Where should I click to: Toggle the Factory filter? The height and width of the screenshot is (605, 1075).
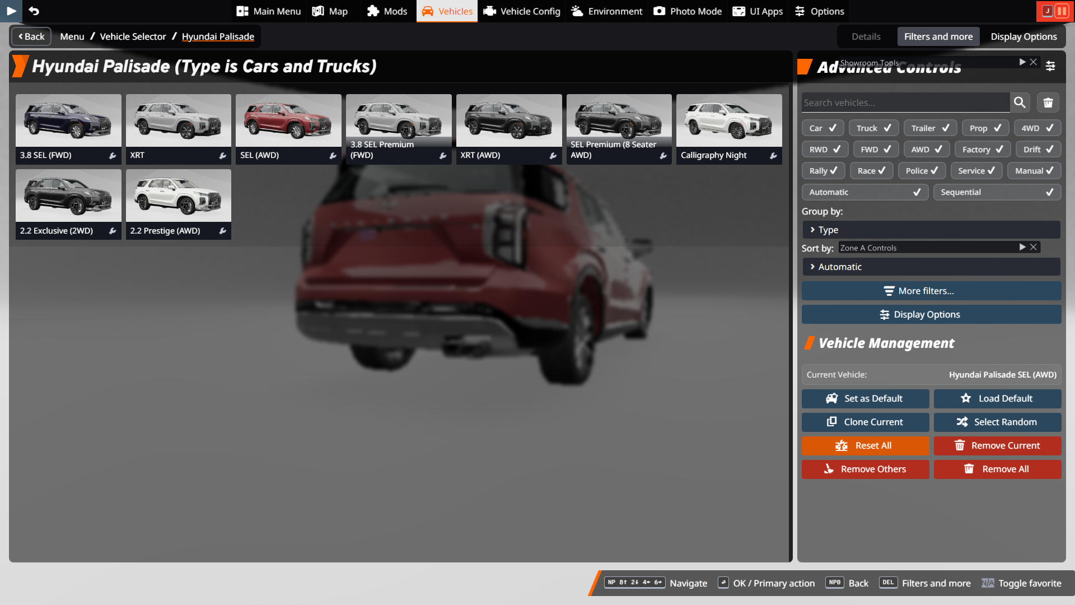click(x=983, y=150)
